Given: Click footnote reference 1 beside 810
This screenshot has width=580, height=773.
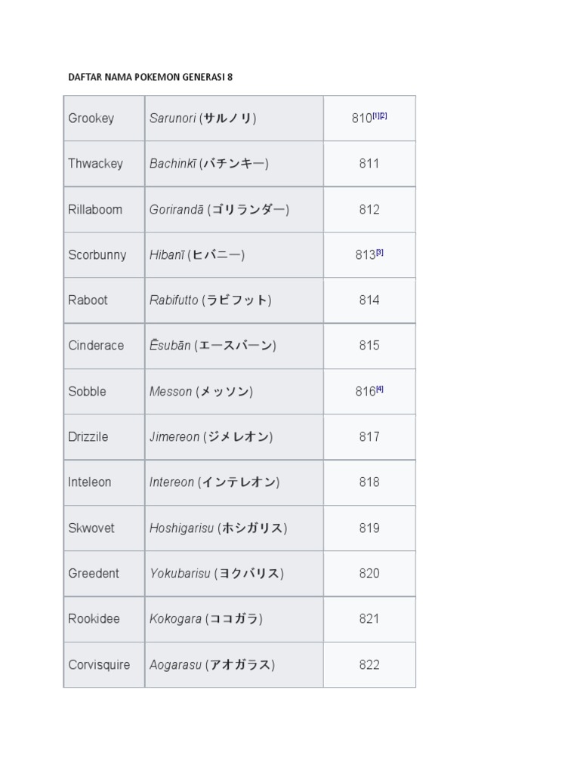Looking at the screenshot, I should click(x=376, y=115).
